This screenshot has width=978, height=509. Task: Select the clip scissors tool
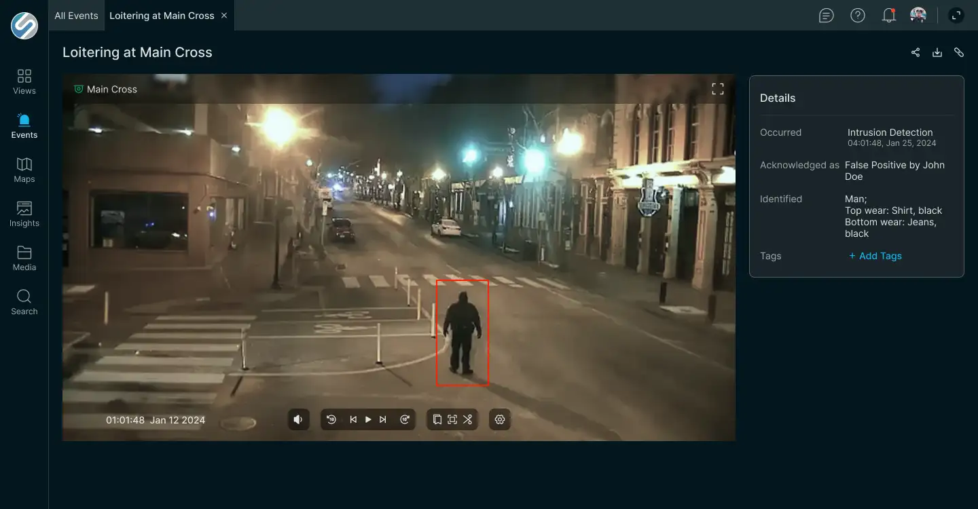[468, 419]
